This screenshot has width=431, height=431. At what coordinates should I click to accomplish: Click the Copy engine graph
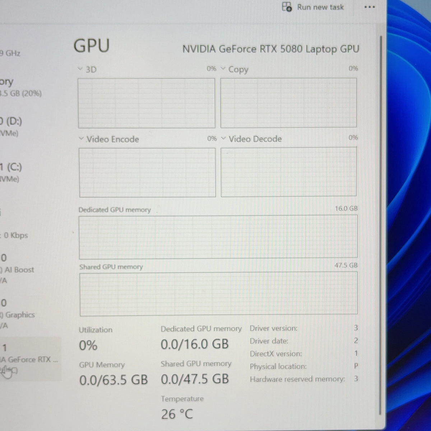pyautogui.click(x=288, y=103)
